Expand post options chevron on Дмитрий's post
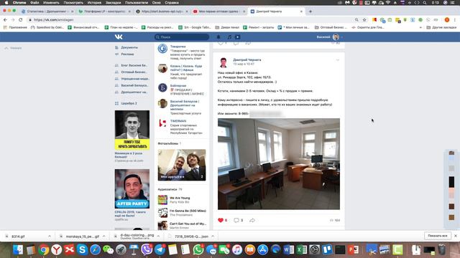Viewport: 460px width, 258px height. (x=337, y=60)
